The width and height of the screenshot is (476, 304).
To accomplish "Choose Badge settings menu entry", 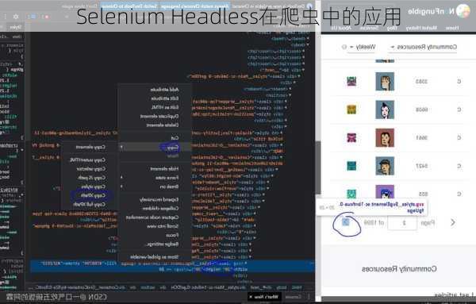I will point(155,244).
